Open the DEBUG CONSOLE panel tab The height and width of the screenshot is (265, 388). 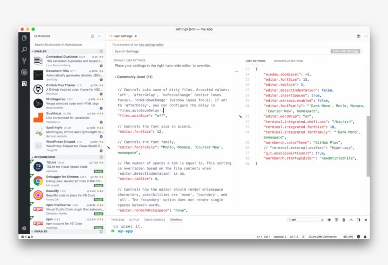coord(154,220)
